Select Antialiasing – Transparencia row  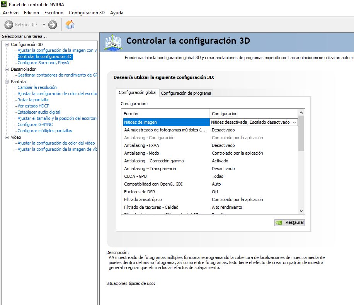tap(210, 169)
